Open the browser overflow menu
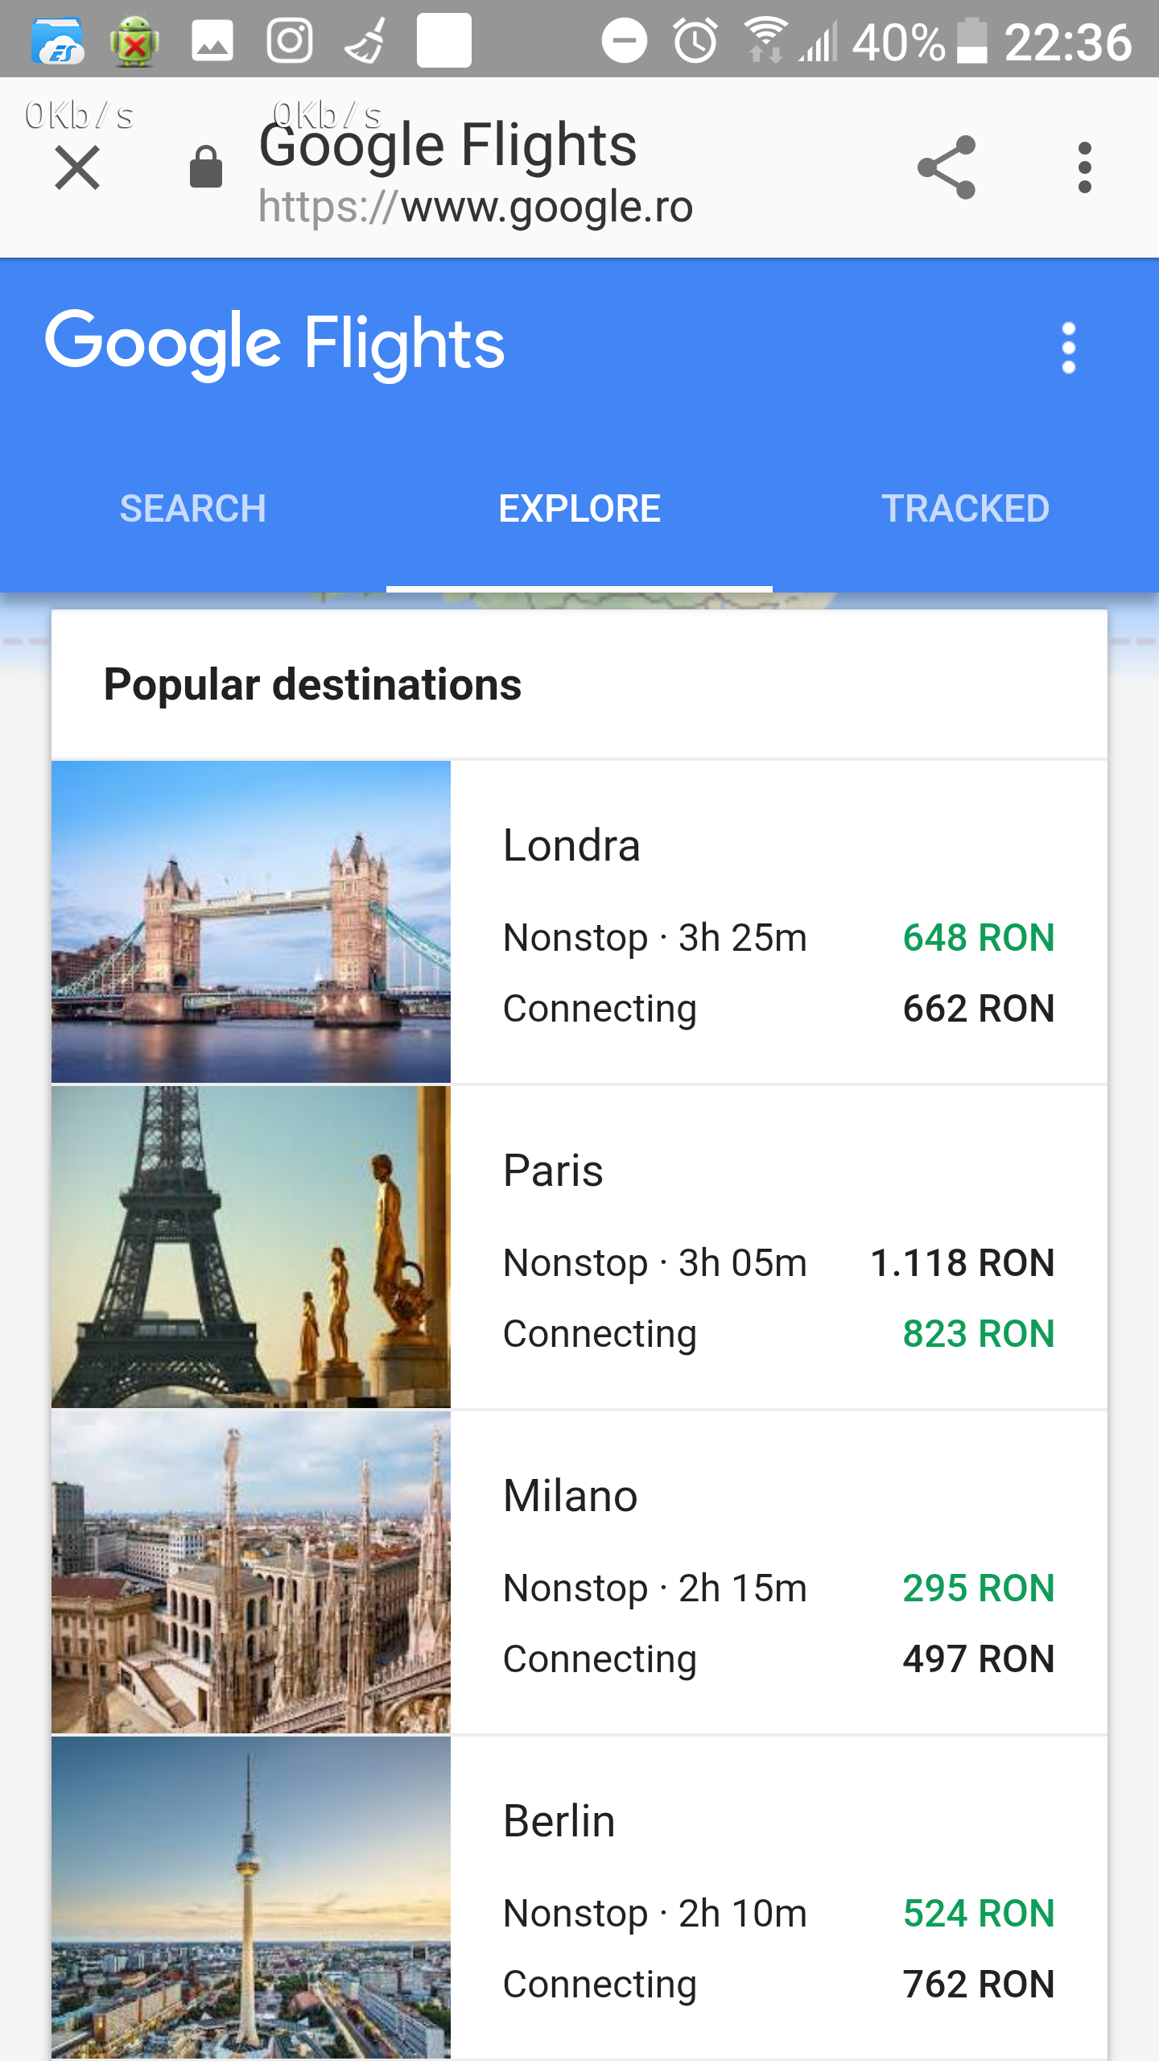 tap(1084, 167)
